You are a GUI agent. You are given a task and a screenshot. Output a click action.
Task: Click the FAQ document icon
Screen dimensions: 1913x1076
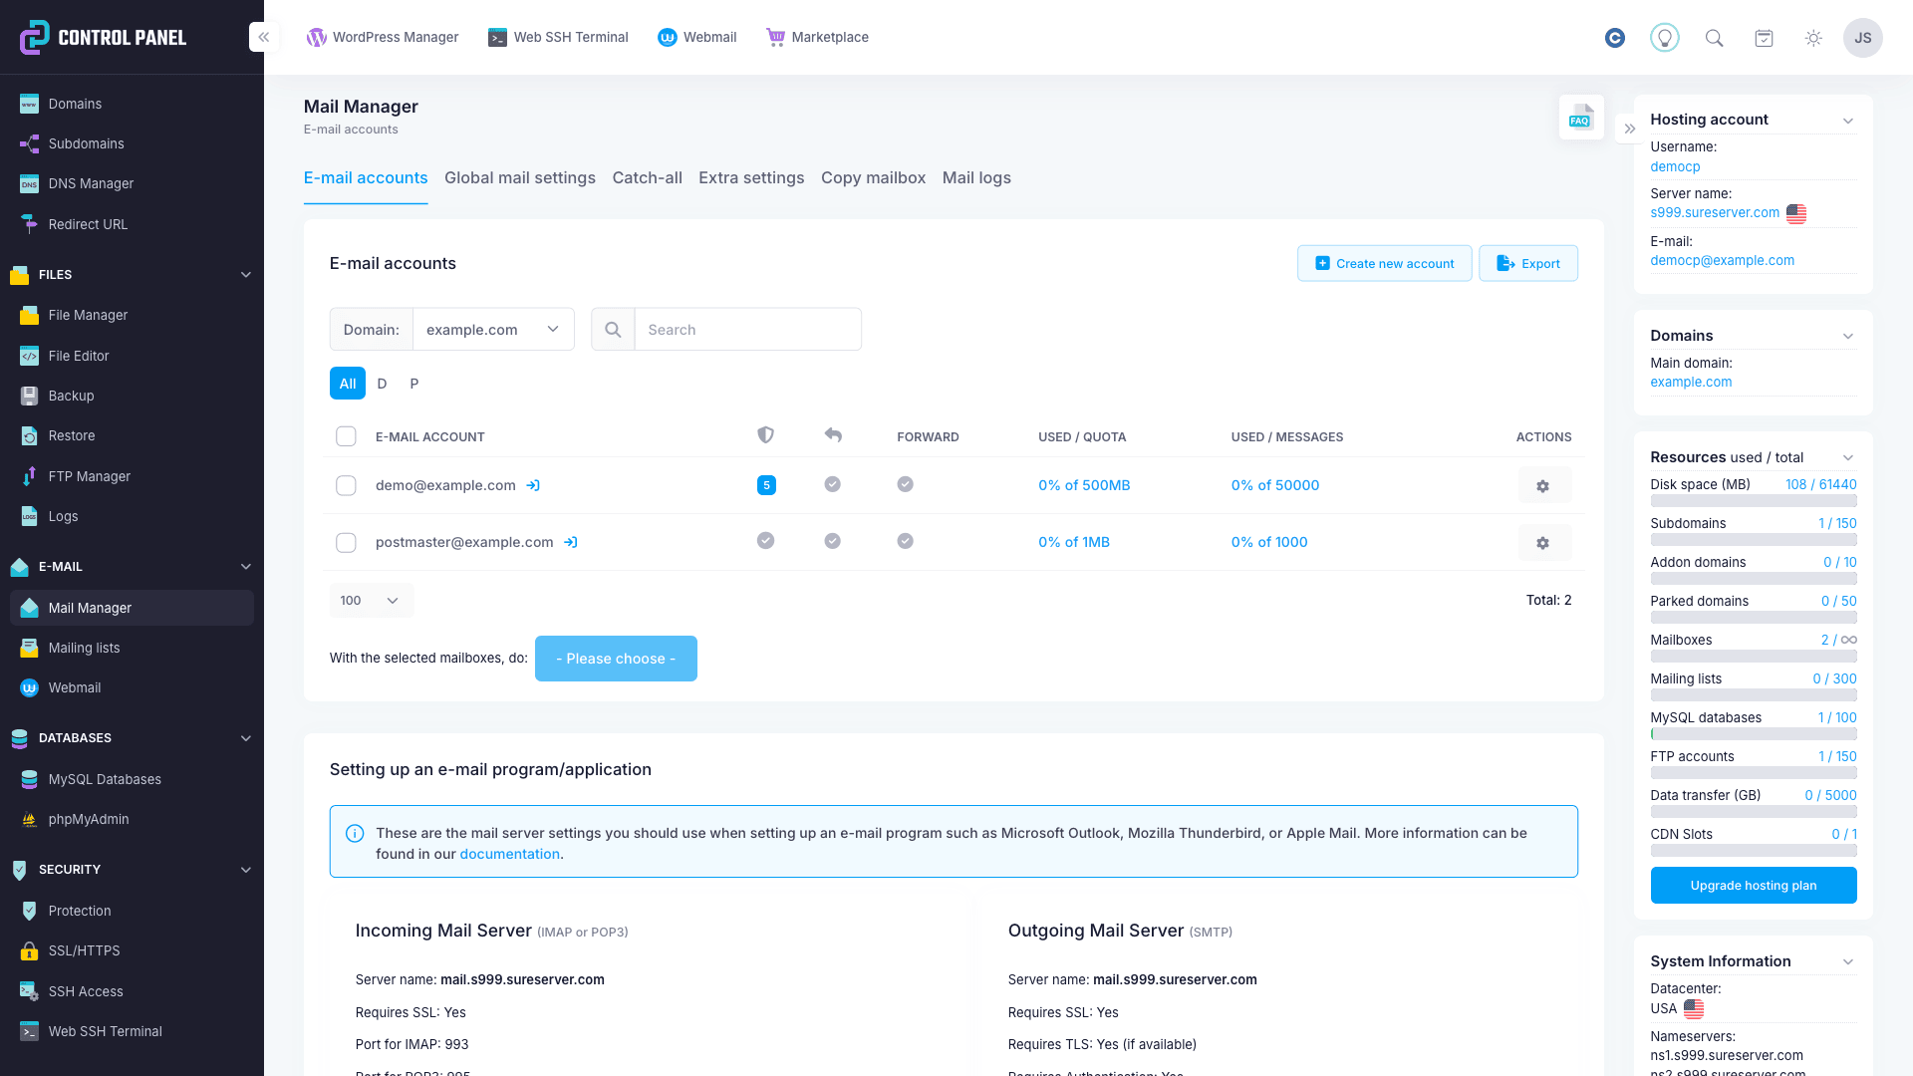pos(1581,118)
